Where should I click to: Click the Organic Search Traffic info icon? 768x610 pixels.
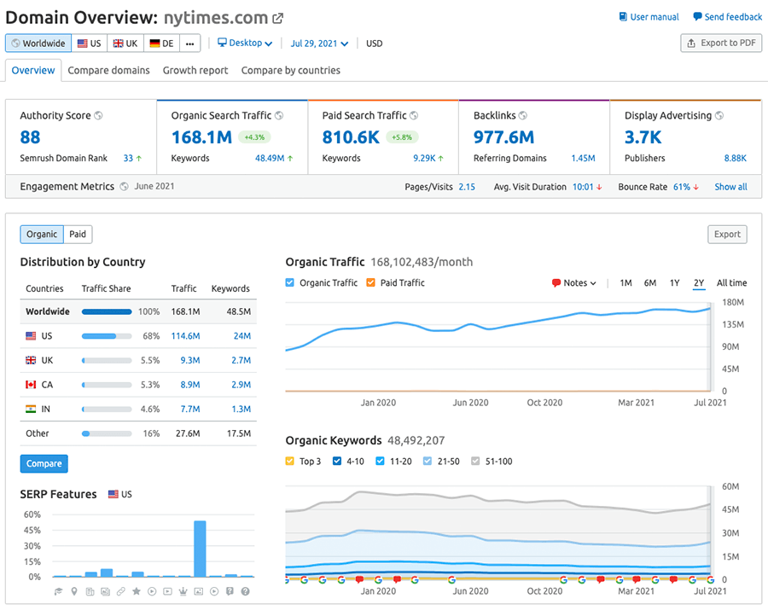[x=279, y=115]
